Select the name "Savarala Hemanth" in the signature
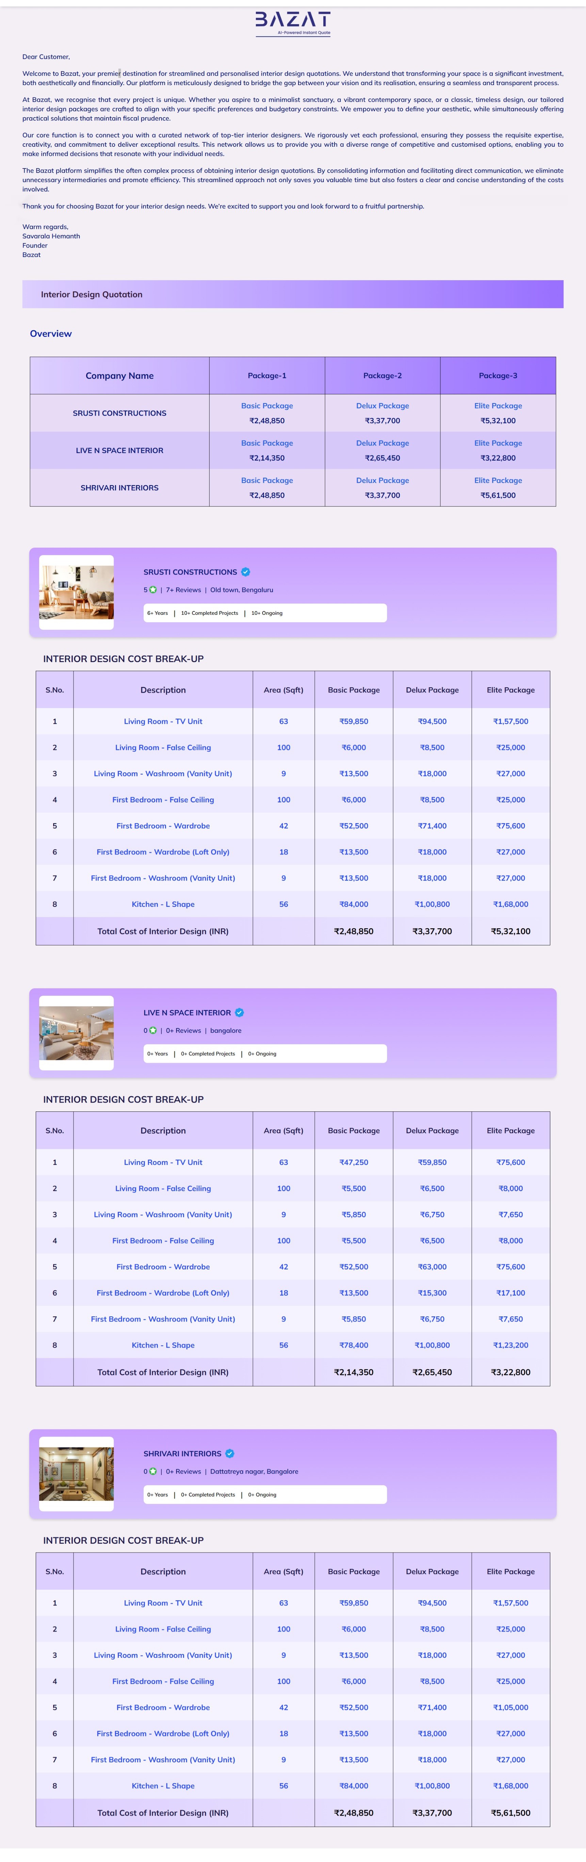The image size is (586, 1862). [x=51, y=236]
